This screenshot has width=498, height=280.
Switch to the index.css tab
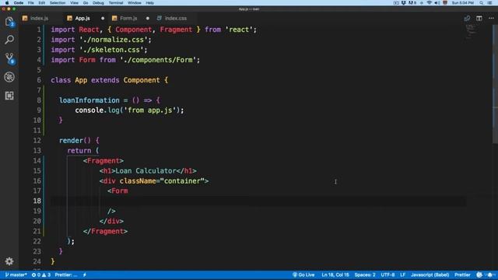pos(176,19)
